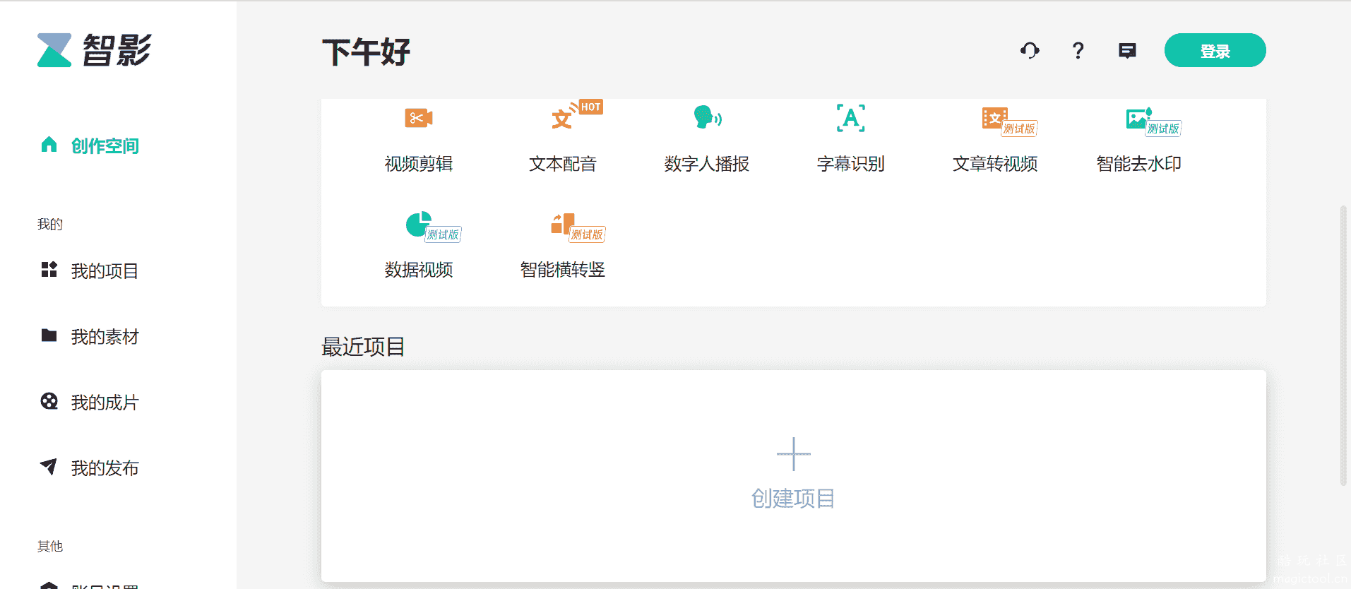The height and width of the screenshot is (589, 1351).
Task: Click the 我的项目 grid icon
Action: tap(49, 269)
